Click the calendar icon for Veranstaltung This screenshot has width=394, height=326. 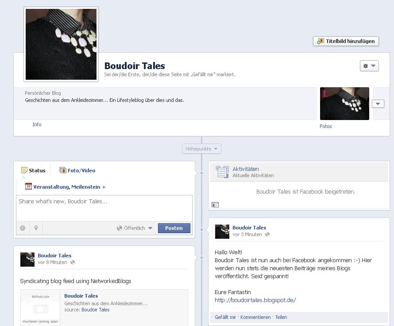28,186
